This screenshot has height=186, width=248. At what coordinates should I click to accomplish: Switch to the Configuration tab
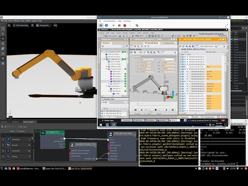coord(168,43)
